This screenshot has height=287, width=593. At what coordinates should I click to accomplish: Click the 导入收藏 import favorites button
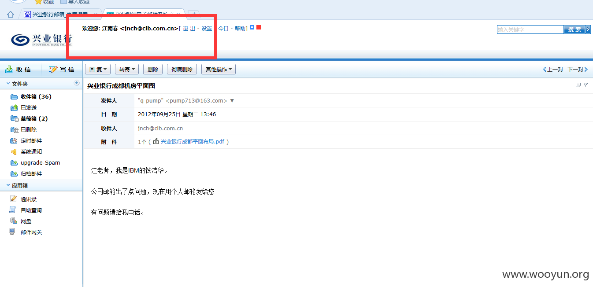pos(76,2)
